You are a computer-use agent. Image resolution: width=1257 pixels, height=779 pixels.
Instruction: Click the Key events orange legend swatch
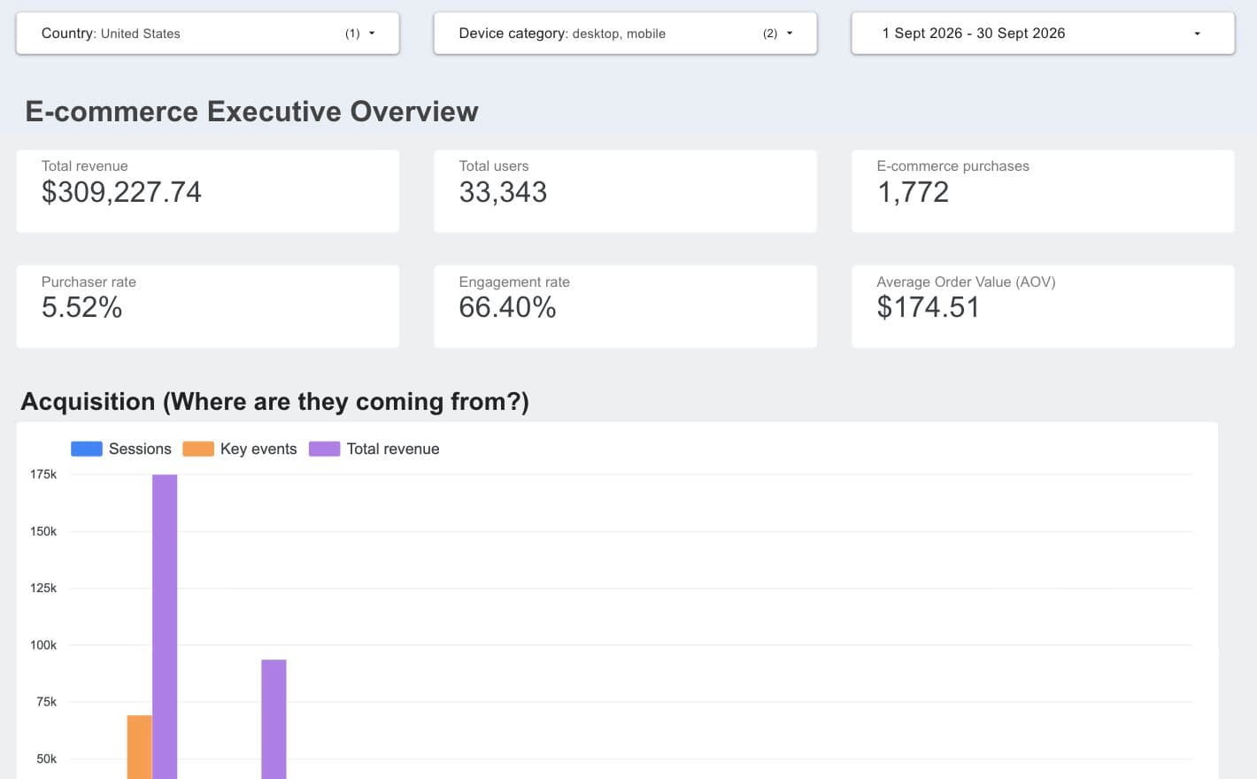tap(198, 449)
